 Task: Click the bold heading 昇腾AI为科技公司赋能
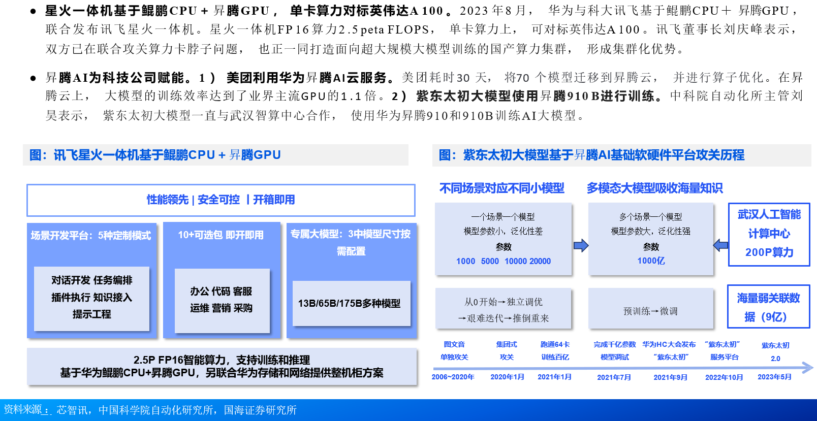coord(115,77)
